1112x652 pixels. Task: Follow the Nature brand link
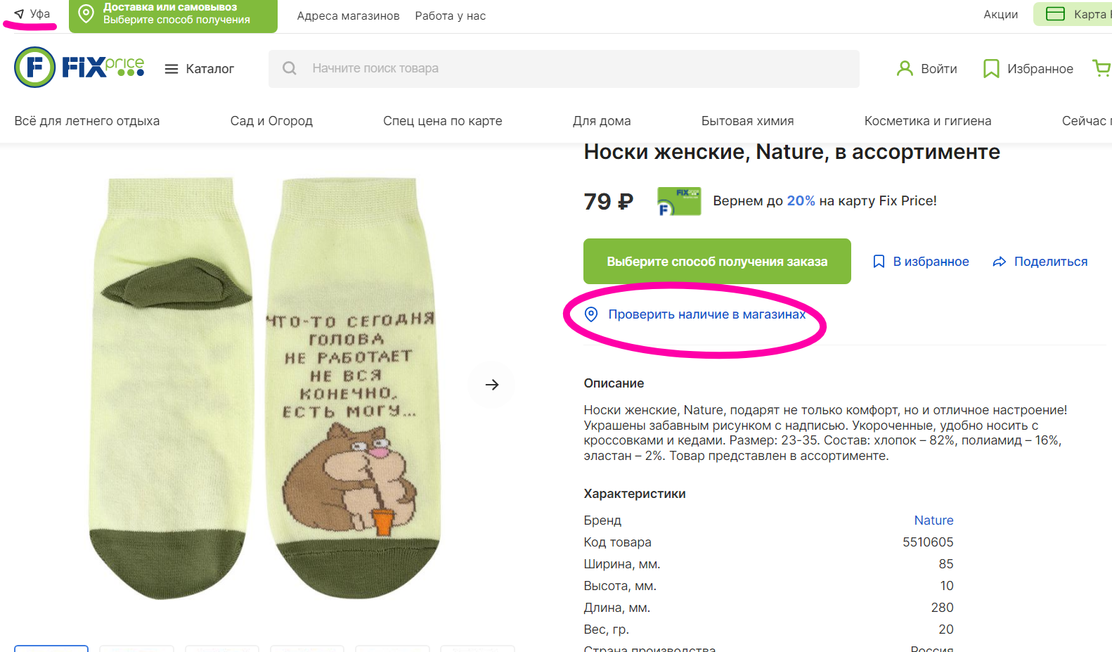coord(933,520)
